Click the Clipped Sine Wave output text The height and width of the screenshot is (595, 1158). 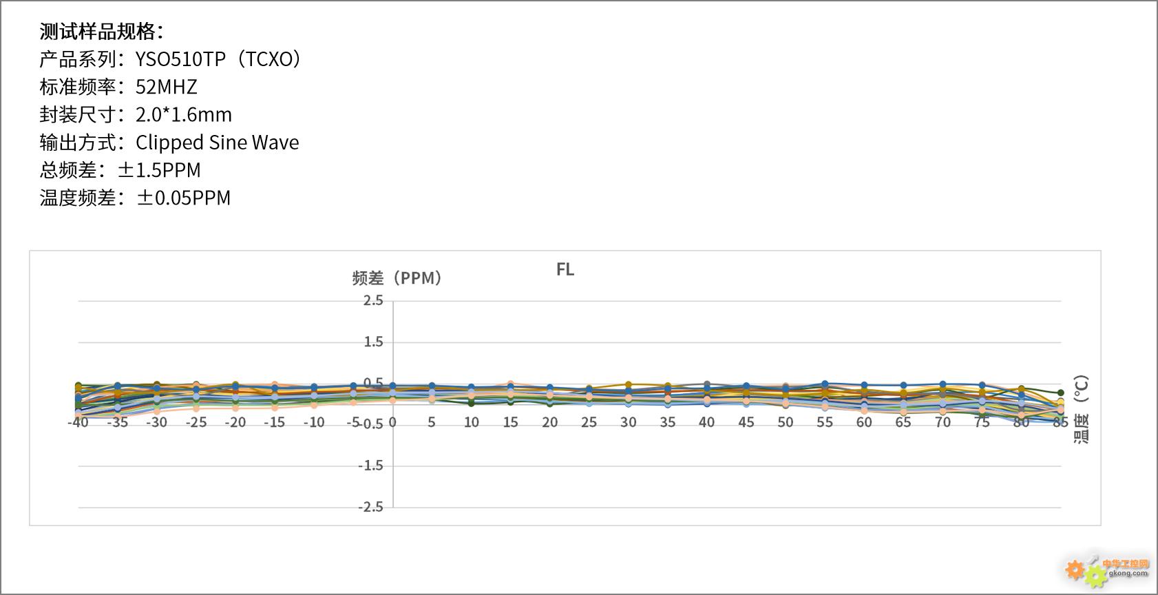click(217, 143)
